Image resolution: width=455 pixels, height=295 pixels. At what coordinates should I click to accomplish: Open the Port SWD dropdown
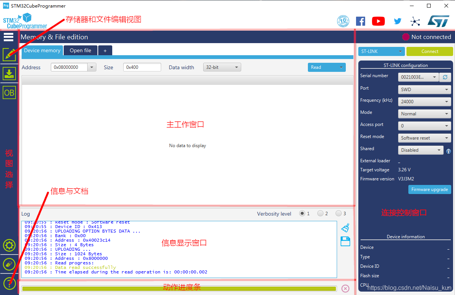click(425, 90)
